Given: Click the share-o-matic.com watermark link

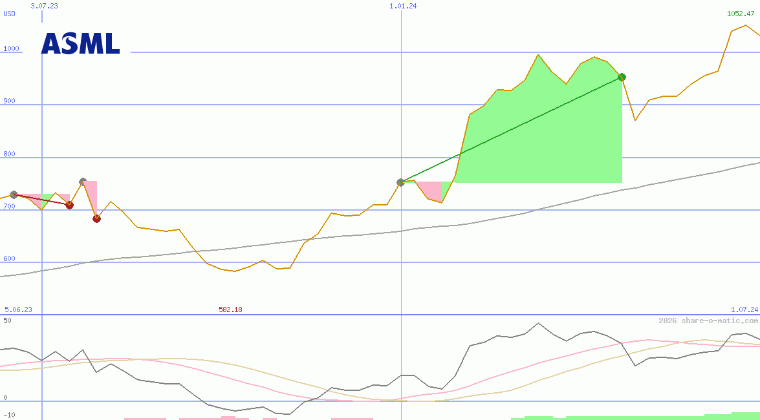Looking at the screenshot, I should (x=708, y=320).
